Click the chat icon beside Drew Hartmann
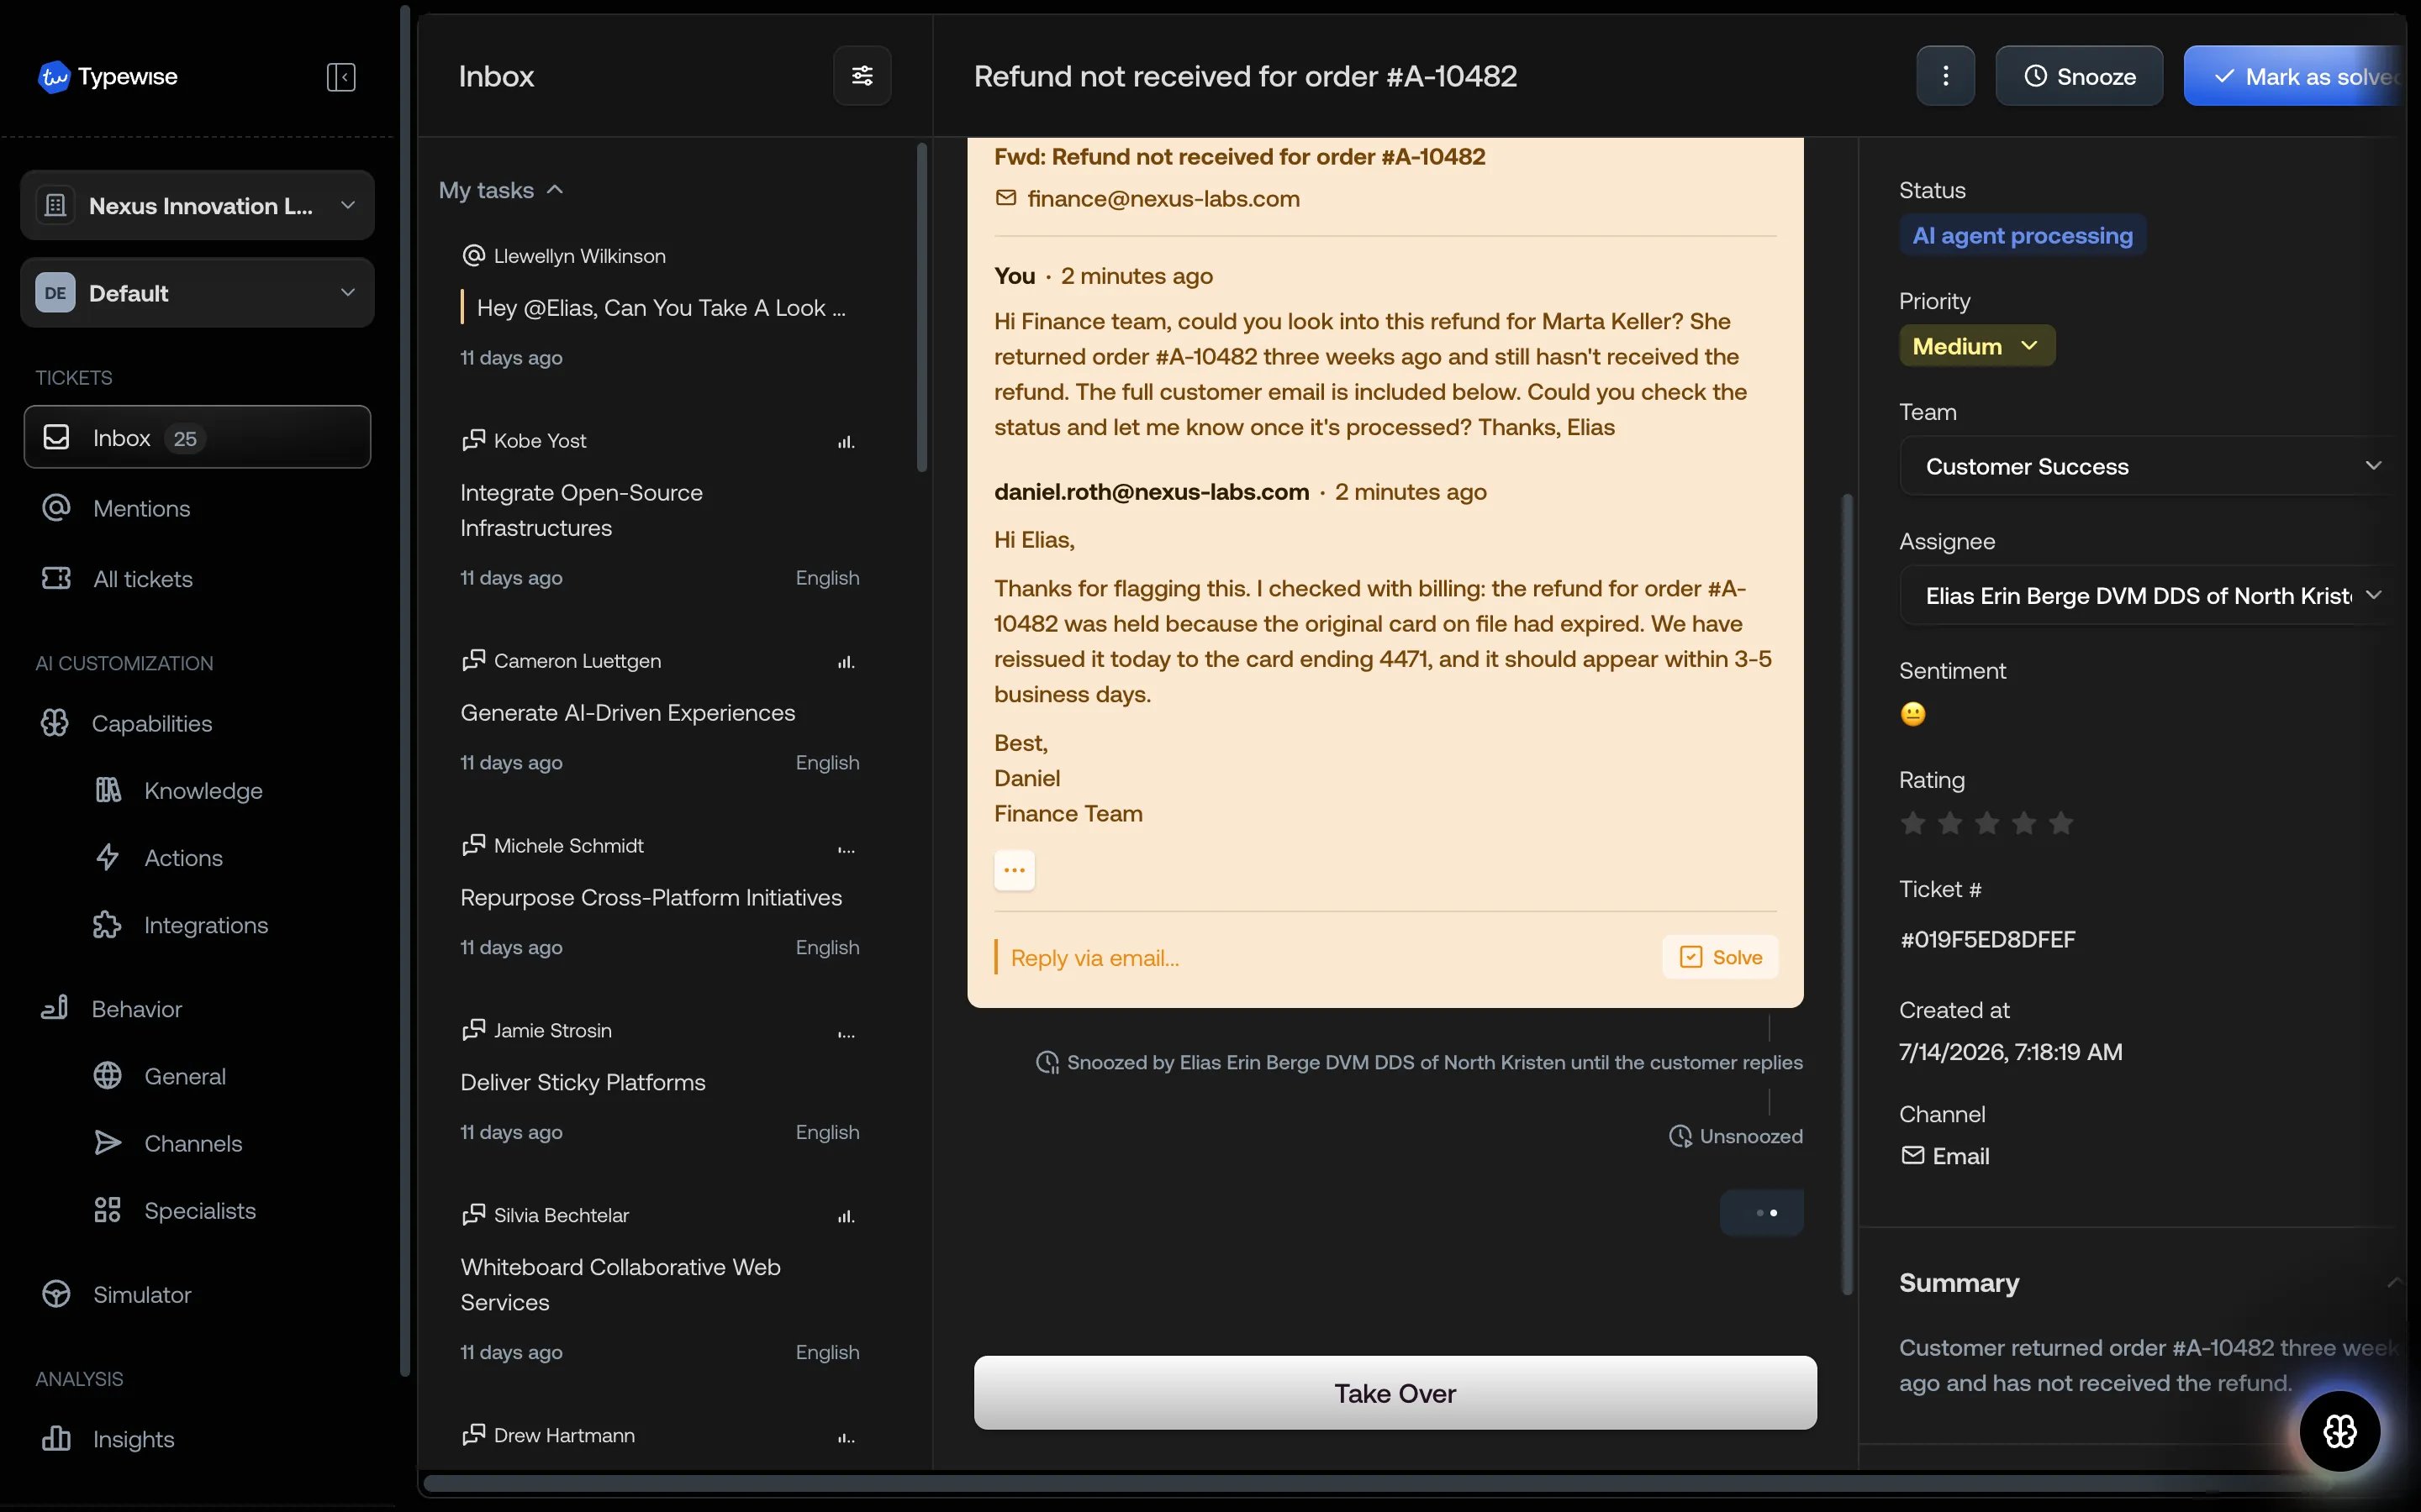This screenshot has width=2421, height=1512. point(473,1434)
